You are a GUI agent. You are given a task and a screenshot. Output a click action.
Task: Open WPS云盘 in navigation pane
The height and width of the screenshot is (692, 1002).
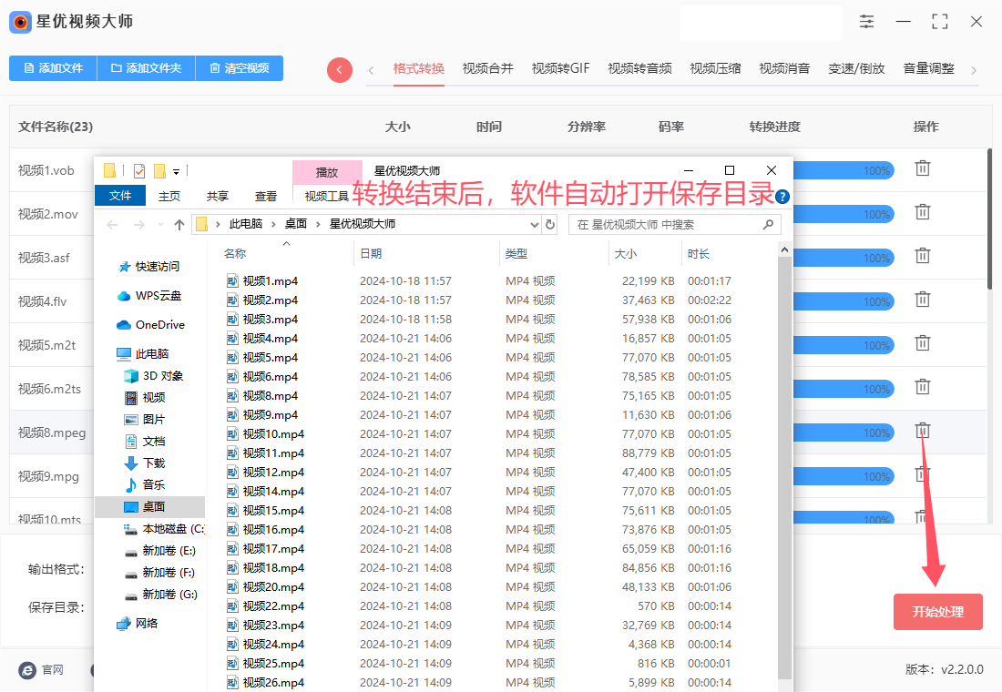tap(150, 296)
